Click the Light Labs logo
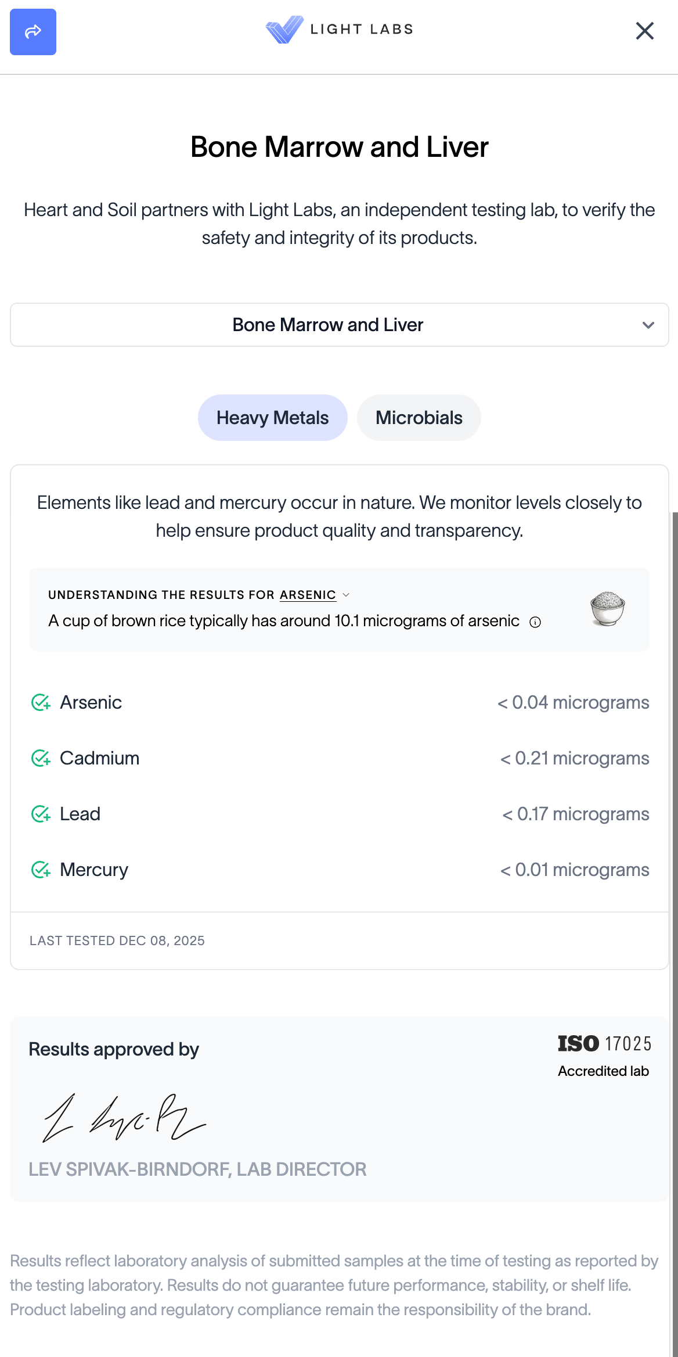Screen dimensions: 678x1357 click(339, 30)
